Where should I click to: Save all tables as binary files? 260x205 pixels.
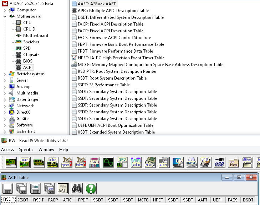coord(49,189)
